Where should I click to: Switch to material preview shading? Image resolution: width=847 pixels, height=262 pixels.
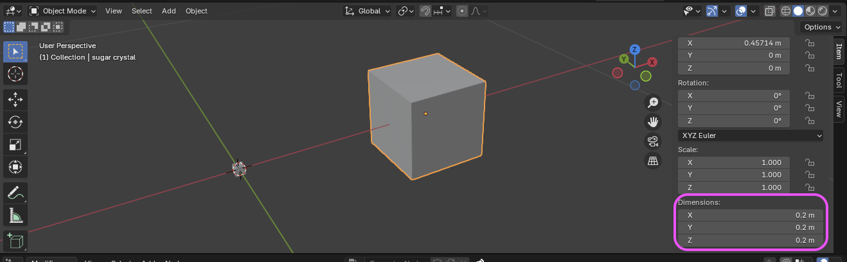[x=809, y=11]
